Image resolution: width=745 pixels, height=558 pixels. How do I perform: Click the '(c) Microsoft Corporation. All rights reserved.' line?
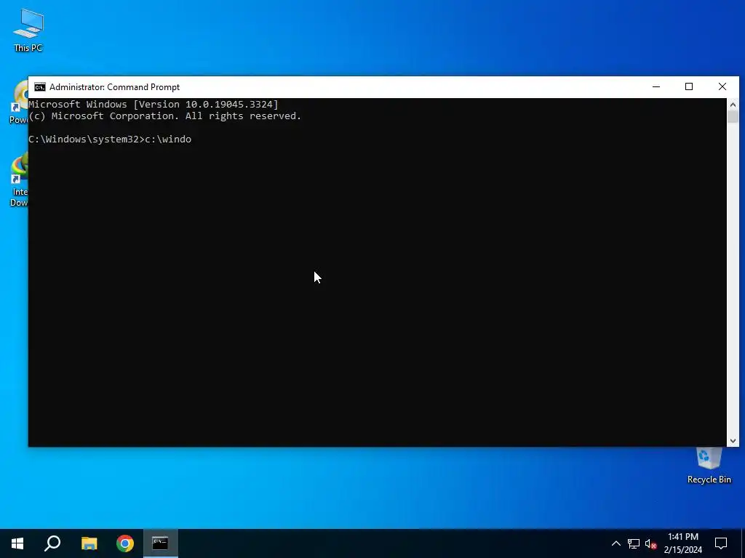point(165,116)
